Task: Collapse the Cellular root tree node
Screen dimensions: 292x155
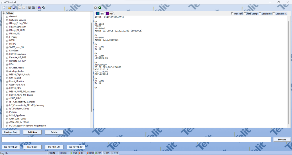Action: [3, 13]
